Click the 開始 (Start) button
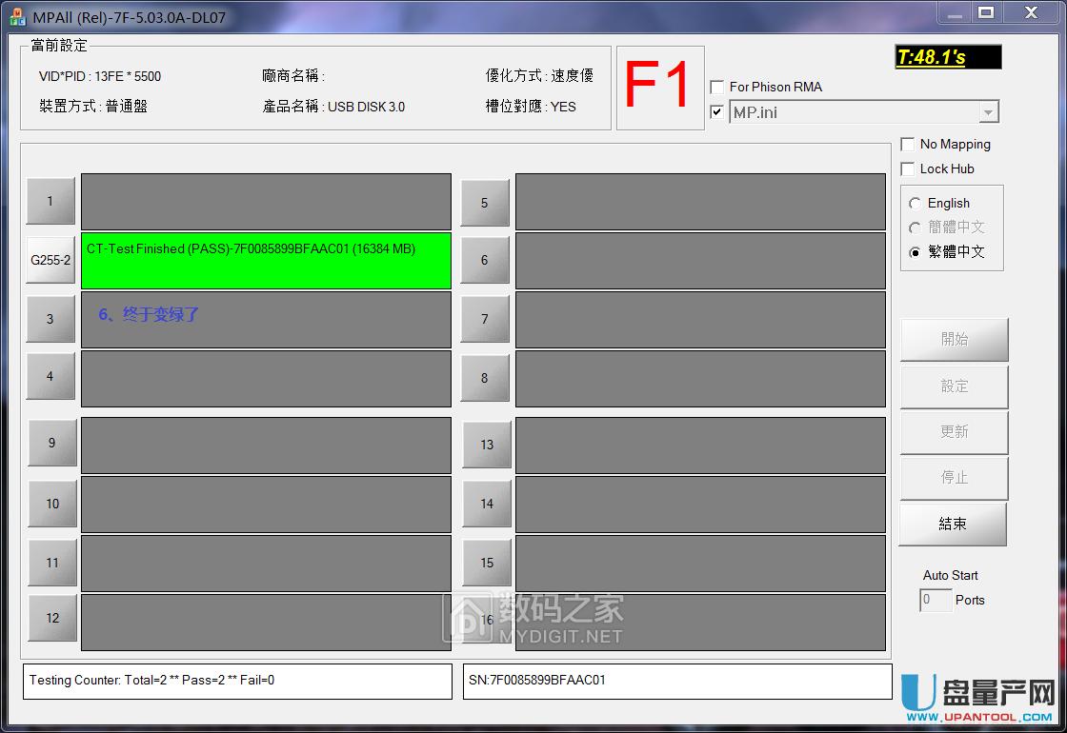This screenshot has width=1067, height=733. point(954,340)
